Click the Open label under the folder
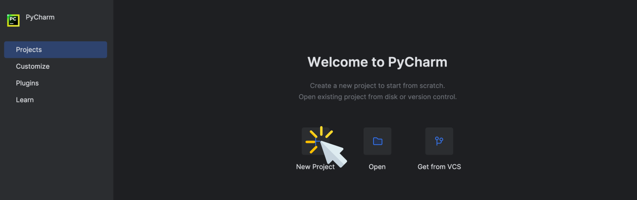Viewport: 637px width, 200px height. [x=377, y=167]
